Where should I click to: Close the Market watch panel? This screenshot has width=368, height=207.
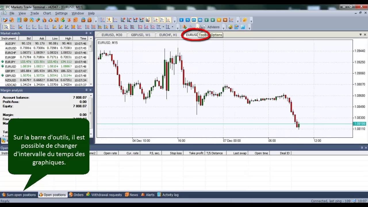(x=91, y=33)
